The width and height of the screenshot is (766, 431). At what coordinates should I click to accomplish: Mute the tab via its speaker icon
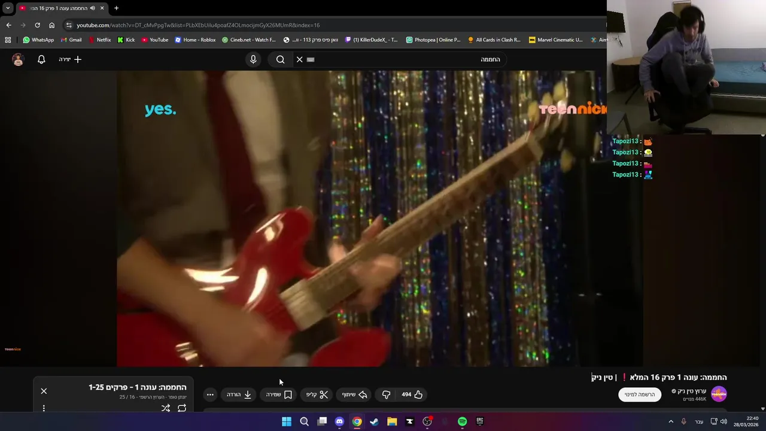pyautogui.click(x=92, y=8)
